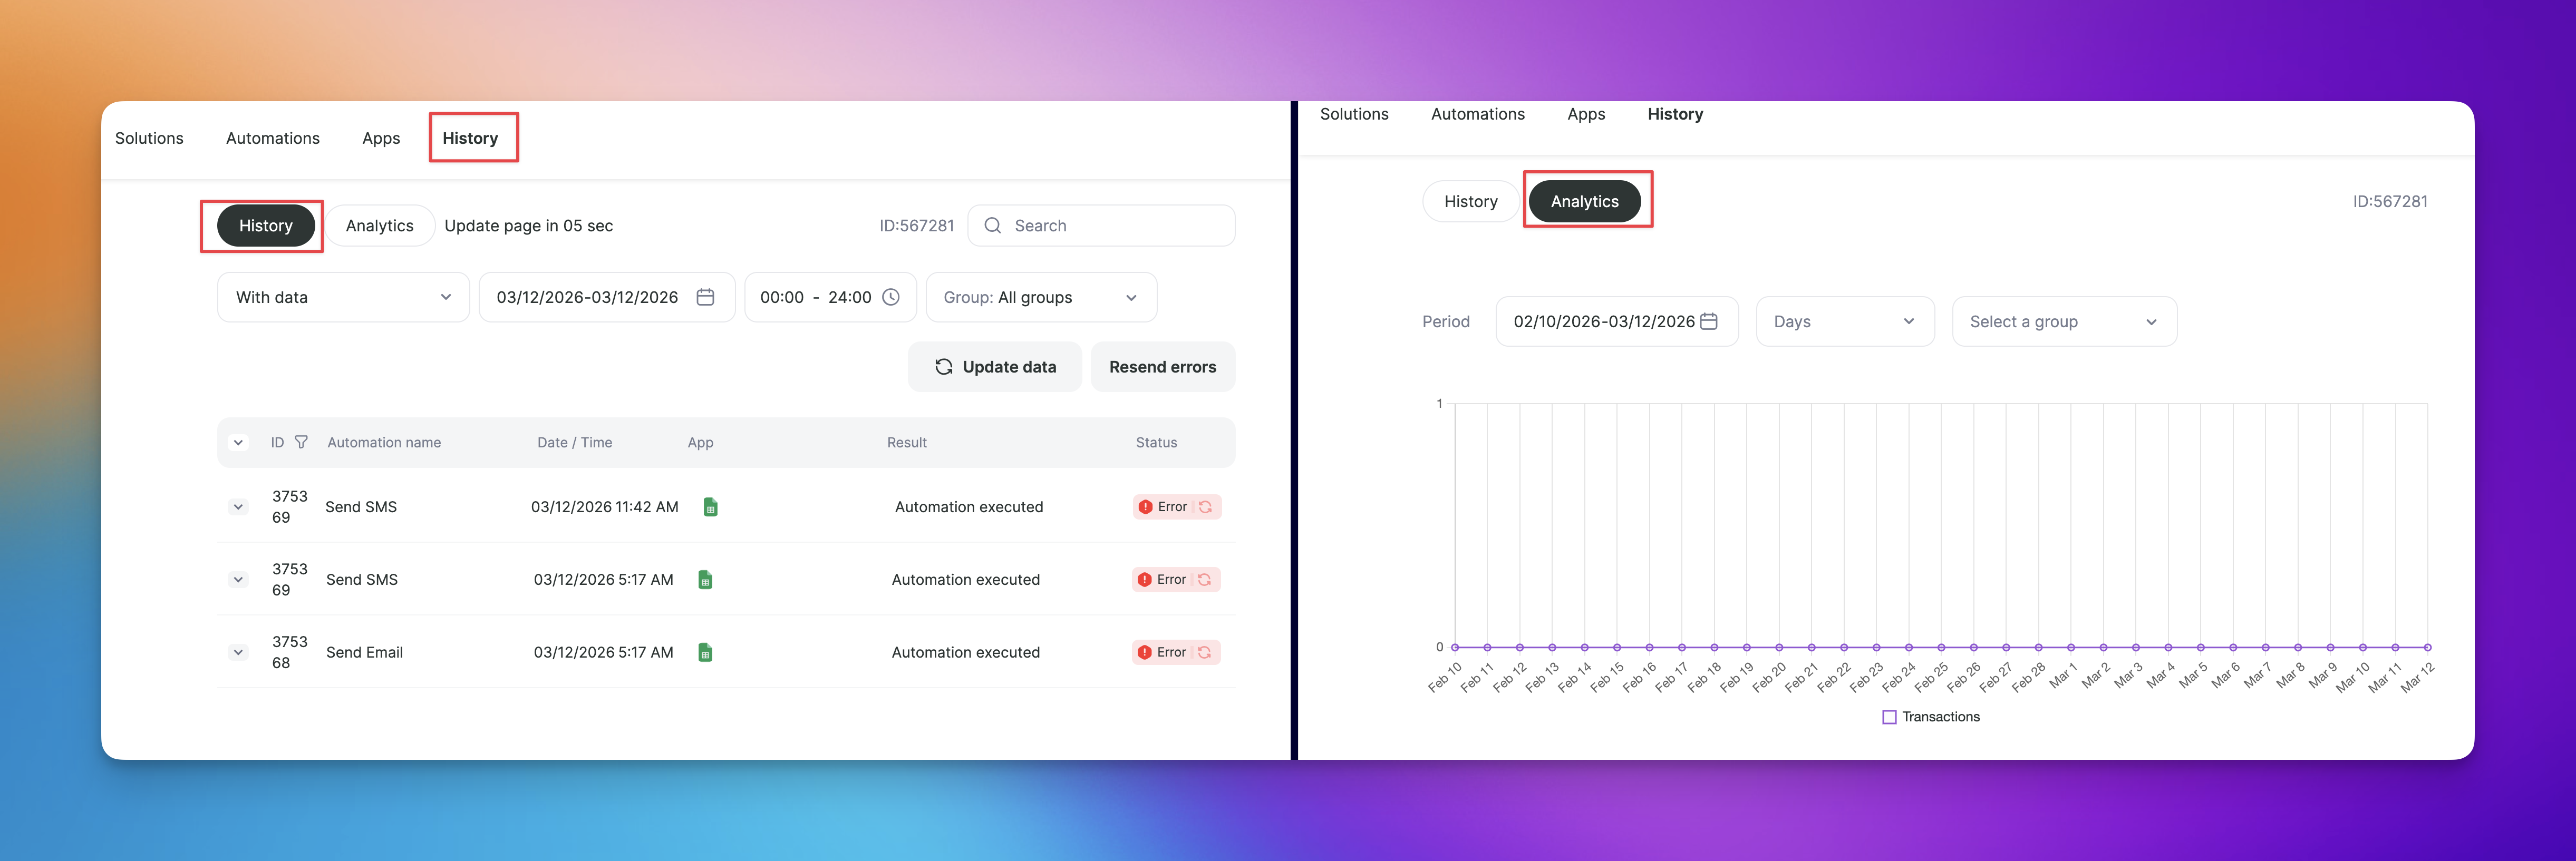The width and height of the screenshot is (2576, 861).
Task: Switch to the Analytics pill toggle on left panel
Action: (x=380, y=226)
